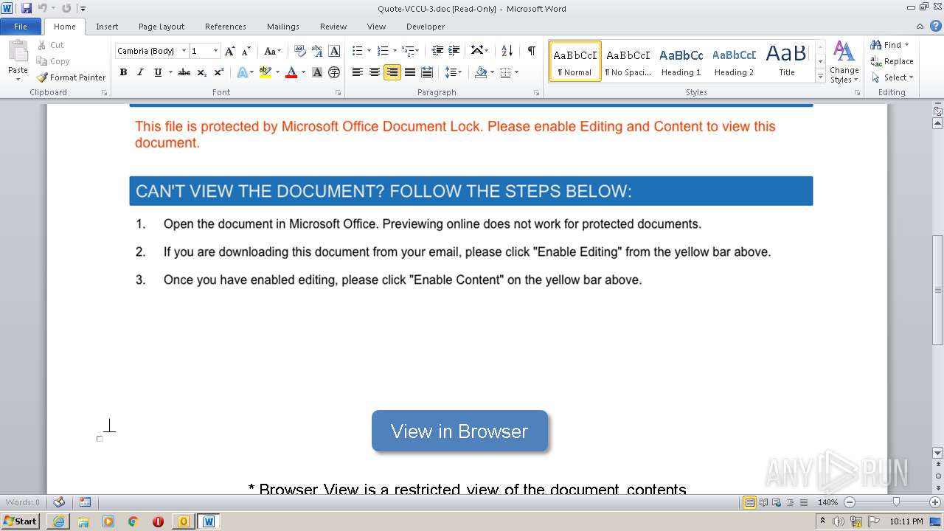Viewport: 944px width, 531px height.
Task: Click the Decrease Indent icon
Action: pyautogui.click(x=437, y=51)
